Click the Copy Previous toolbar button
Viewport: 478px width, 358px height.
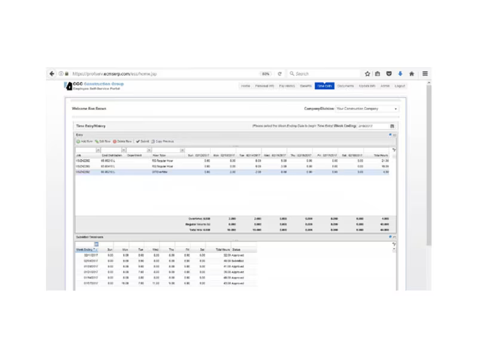coord(163,141)
